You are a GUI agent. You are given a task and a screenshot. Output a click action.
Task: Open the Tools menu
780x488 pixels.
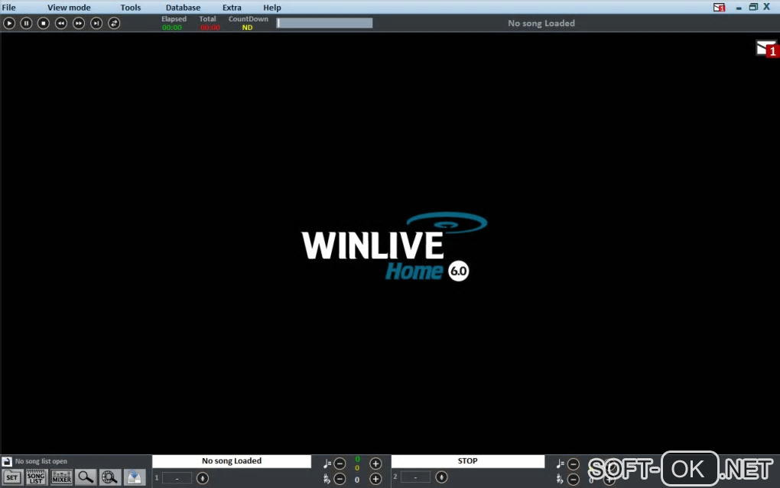tap(130, 8)
